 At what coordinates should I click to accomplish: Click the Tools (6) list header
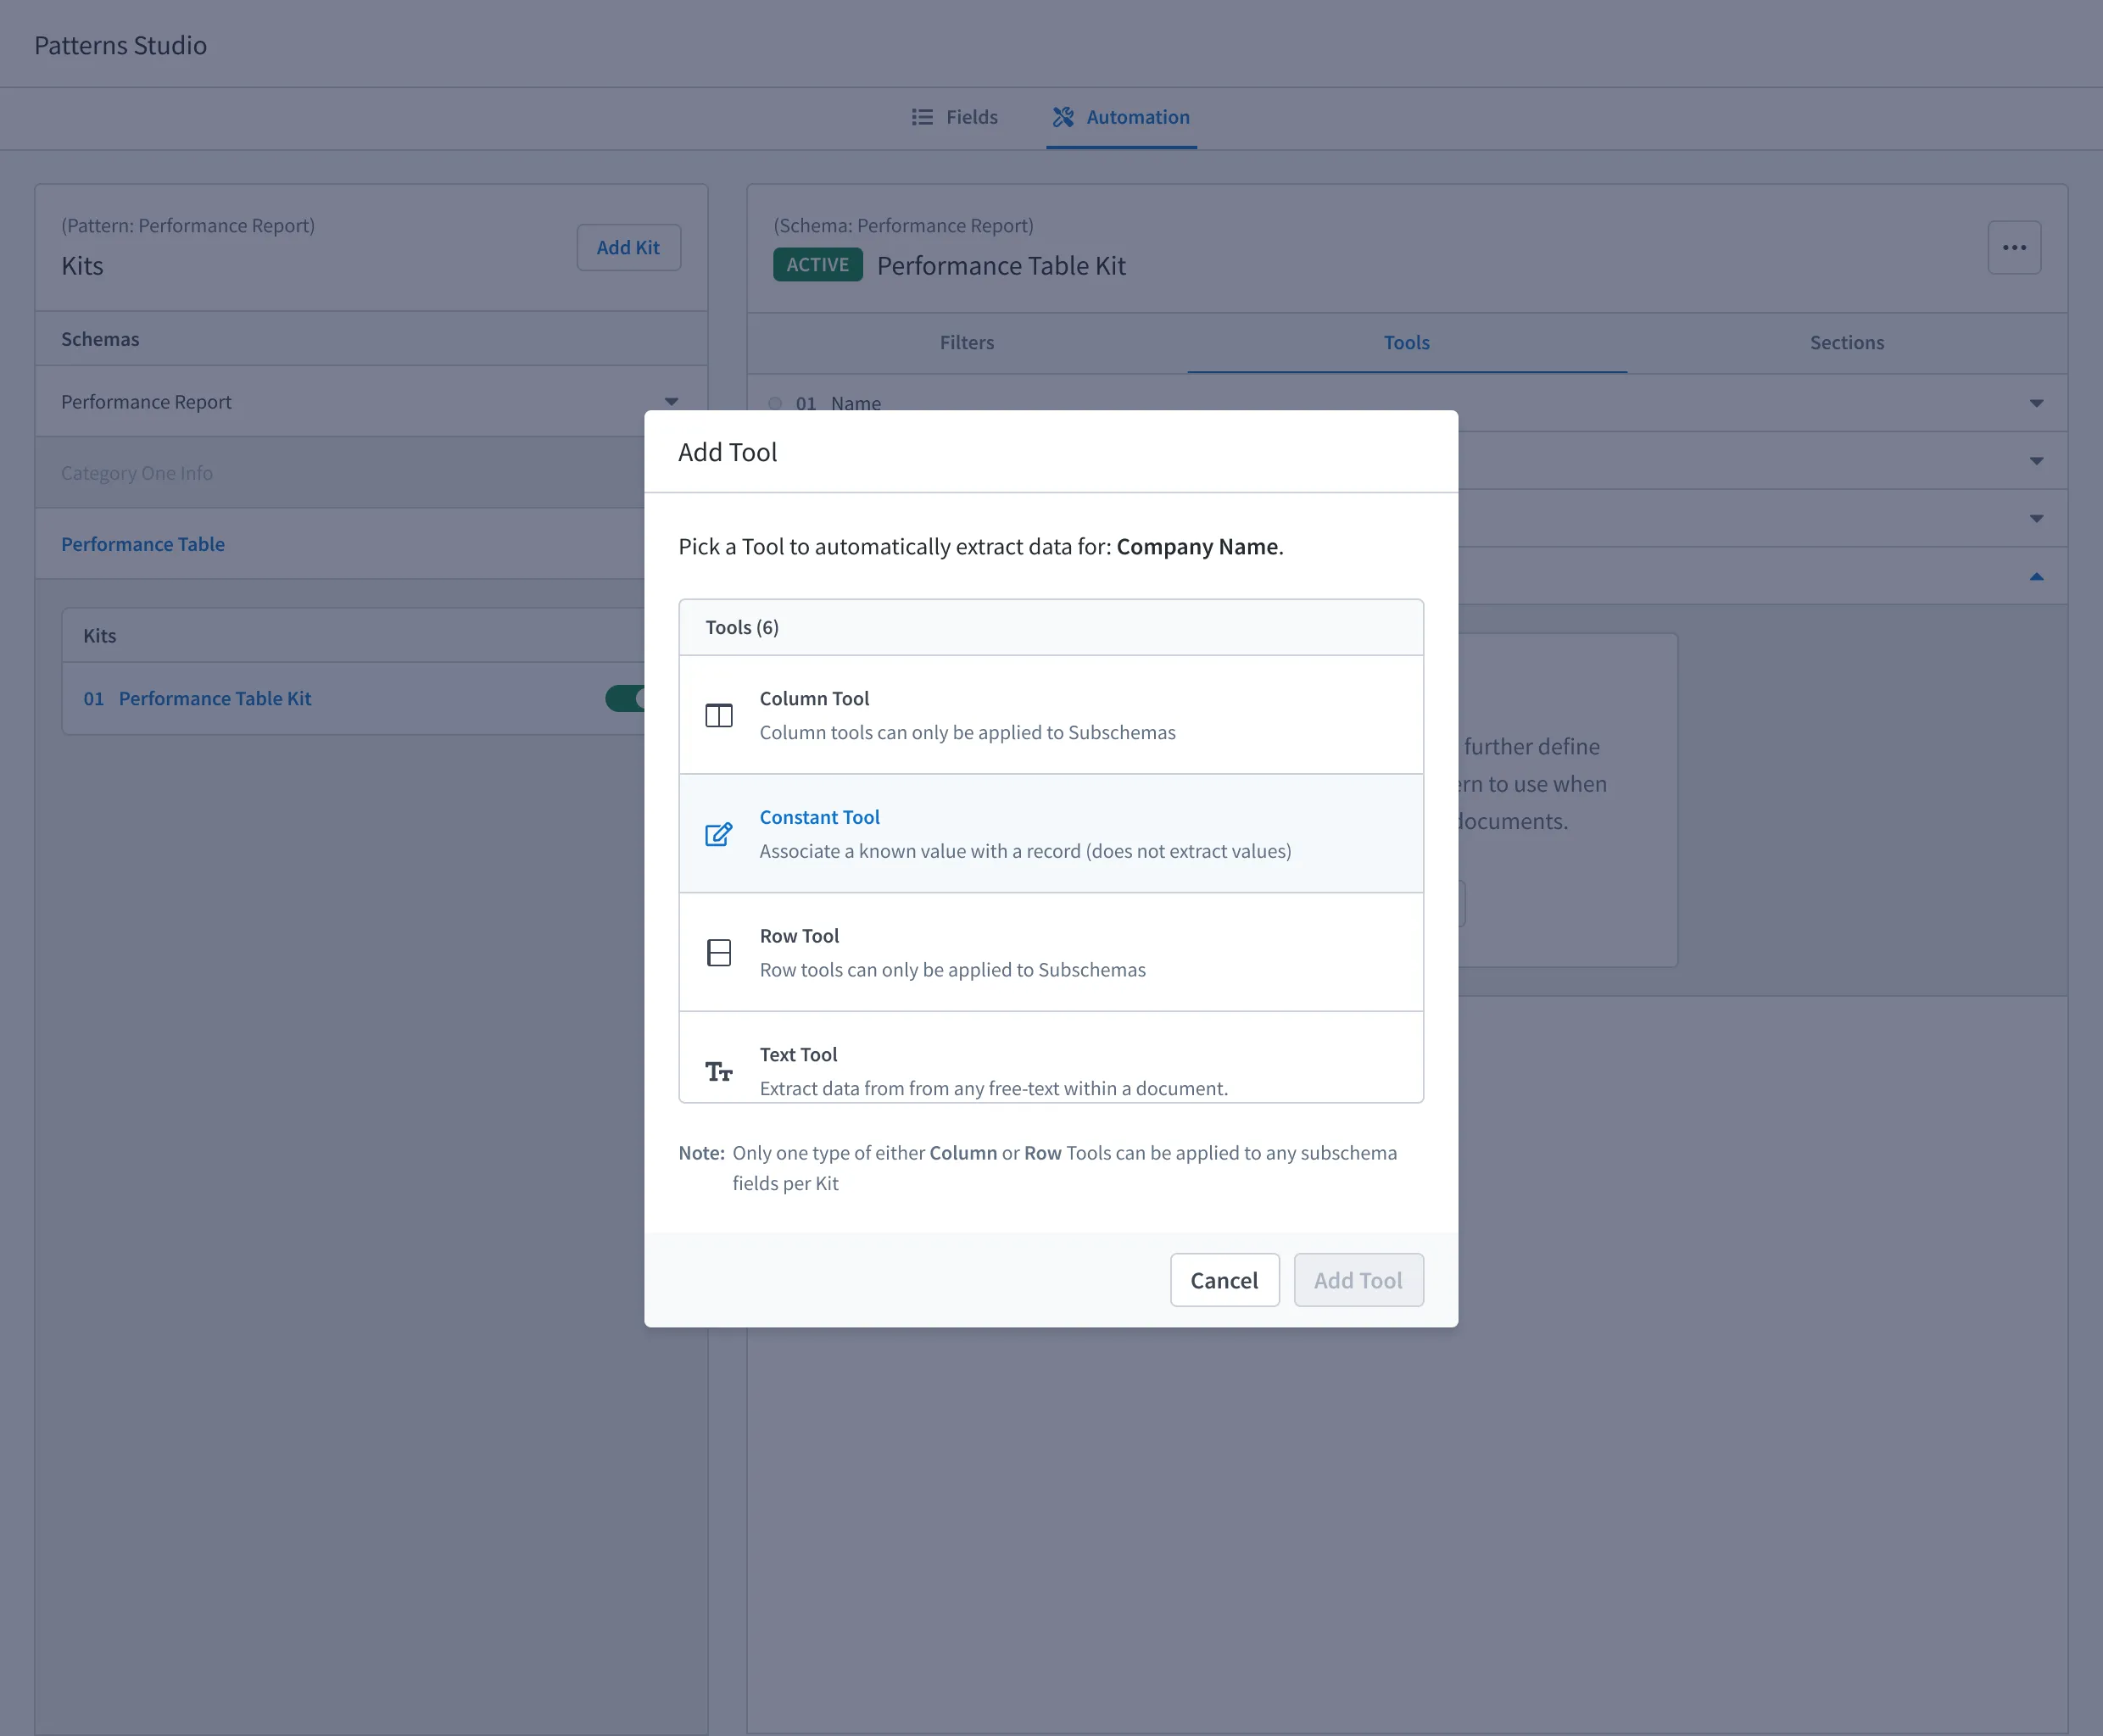[1051, 627]
